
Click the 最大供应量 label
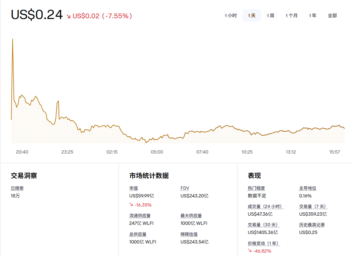[191, 216]
